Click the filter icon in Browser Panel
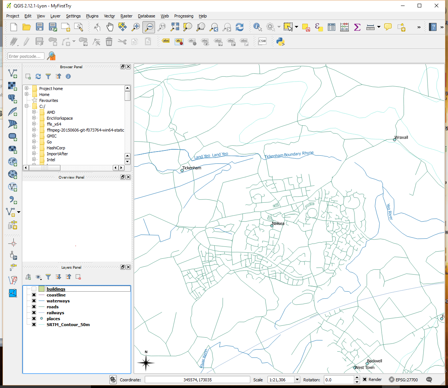The width and height of the screenshot is (448, 388). tap(48, 76)
